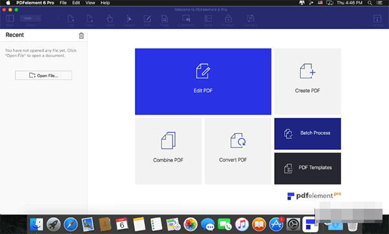The image size is (389, 234).
Task: Open the Help menu
Action: pos(105,3)
